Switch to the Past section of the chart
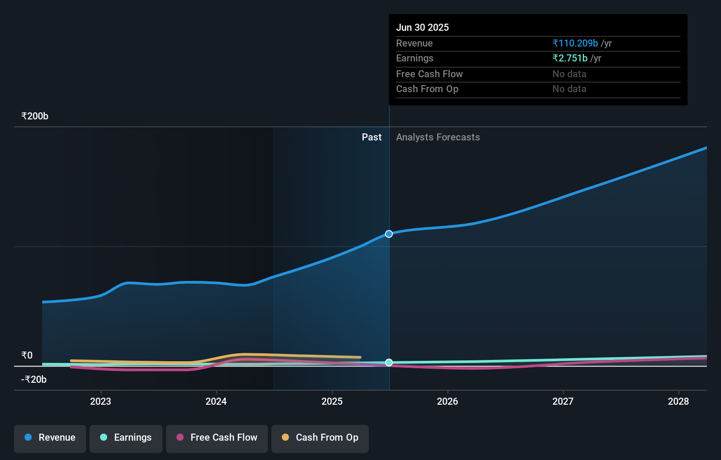 point(371,137)
